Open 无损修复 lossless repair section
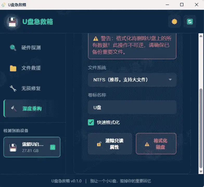Screen dimensions: 204x187 click(31, 88)
